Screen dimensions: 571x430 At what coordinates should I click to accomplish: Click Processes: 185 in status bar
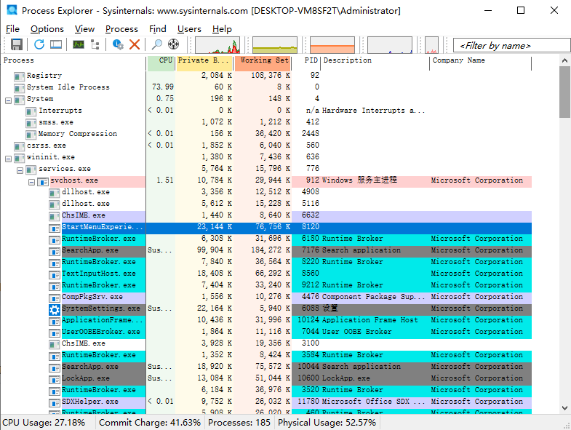[x=239, y=423]
